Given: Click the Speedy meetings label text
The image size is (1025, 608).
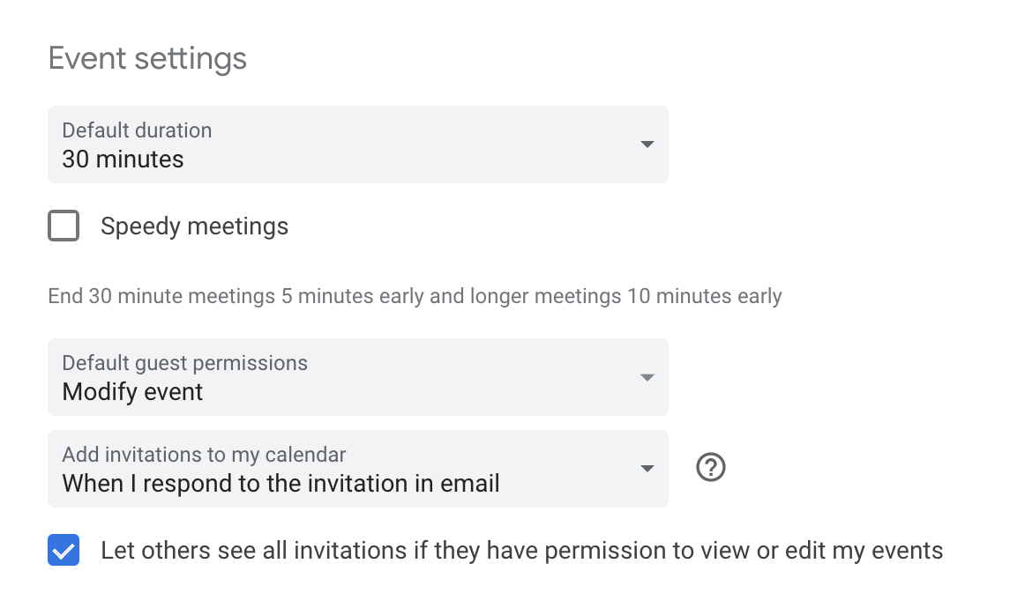Looking at the screenshot, I should click(x=194, y=226).
